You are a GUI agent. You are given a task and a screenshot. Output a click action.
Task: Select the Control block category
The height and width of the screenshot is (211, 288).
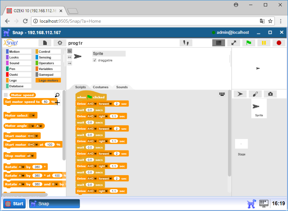point(48,52)
